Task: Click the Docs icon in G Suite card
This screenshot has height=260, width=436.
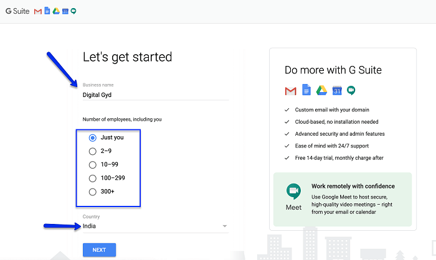Action: point(306,90)
